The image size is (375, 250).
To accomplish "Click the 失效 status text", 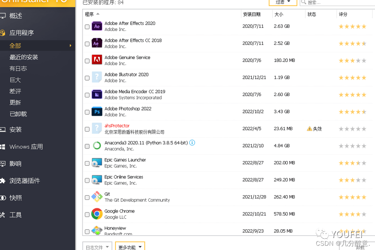I will [x=317, y=129].
